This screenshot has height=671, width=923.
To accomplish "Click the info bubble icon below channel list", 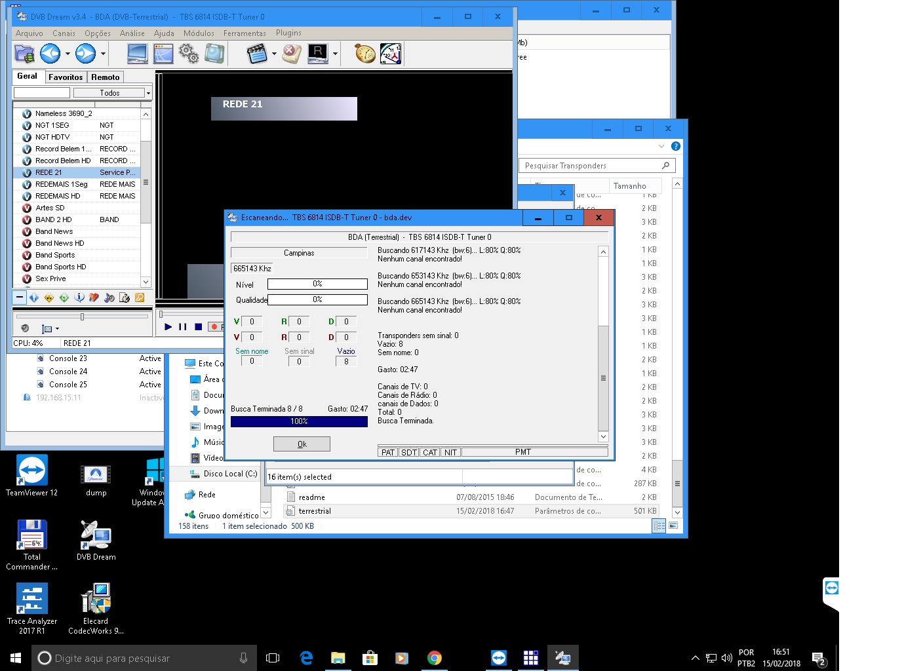I will point(79,297).
